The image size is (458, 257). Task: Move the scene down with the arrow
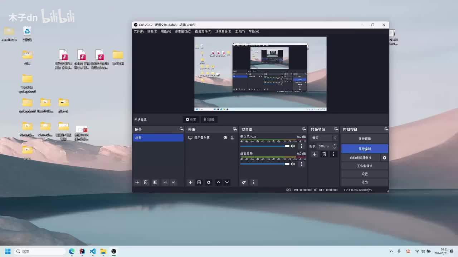(x=174, y=182)
